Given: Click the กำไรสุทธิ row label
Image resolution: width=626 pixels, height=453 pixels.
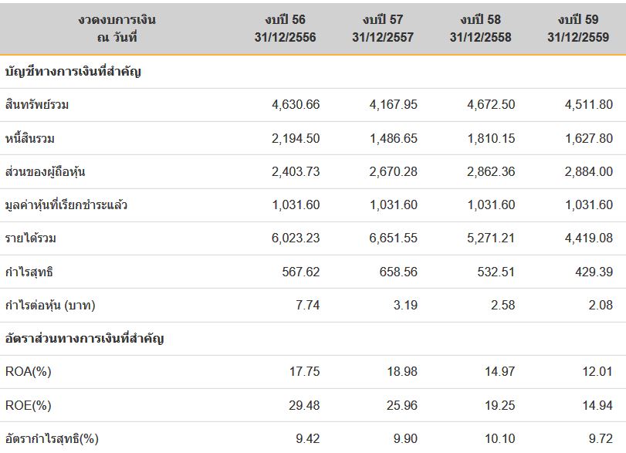Looking at the screenshot, I should pyautogui.click(x=29, y=272).
